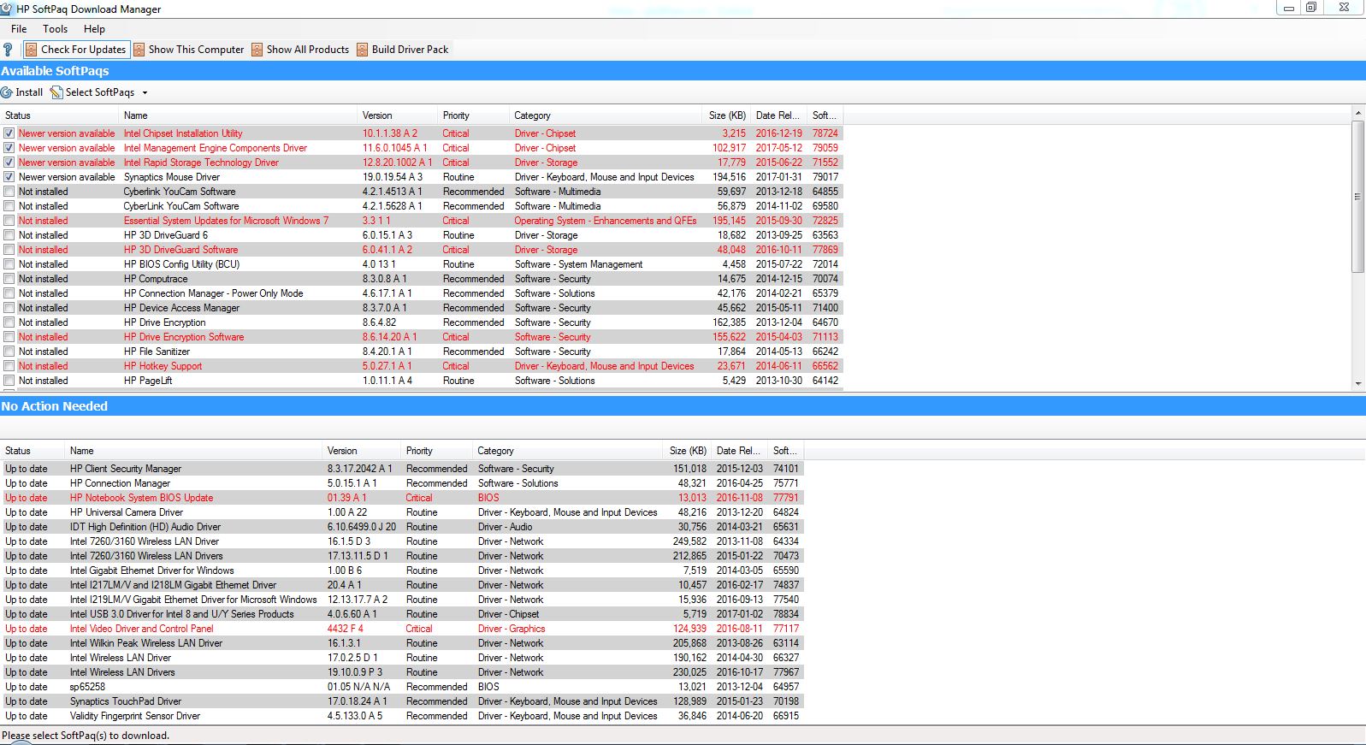This screenshot has width=1366, height=745.
Task: Select Intel Gigabit Ethernet Driver for Windows row
Action: pyautogui.click(x=402, y=571)
